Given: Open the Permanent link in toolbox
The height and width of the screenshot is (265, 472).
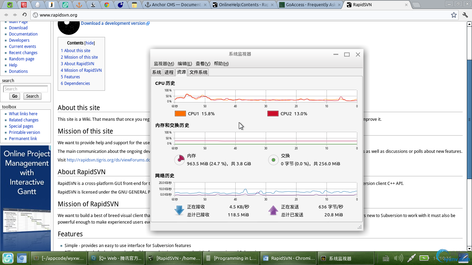Looking at the screenshot, I should [23, 139].
